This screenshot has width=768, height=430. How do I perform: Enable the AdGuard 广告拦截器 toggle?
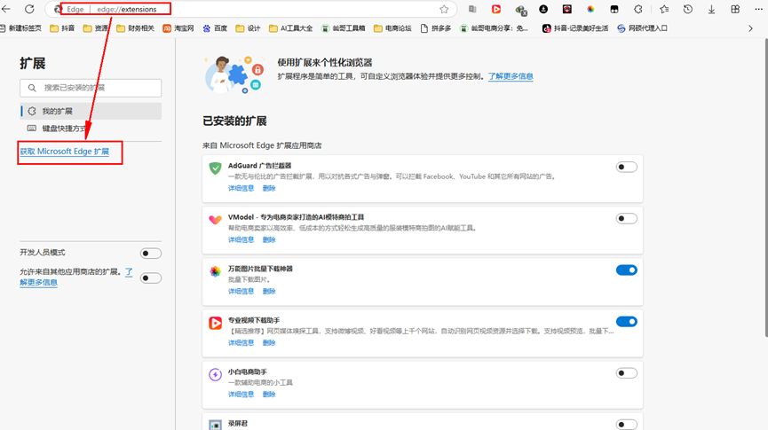coord(627,167)
